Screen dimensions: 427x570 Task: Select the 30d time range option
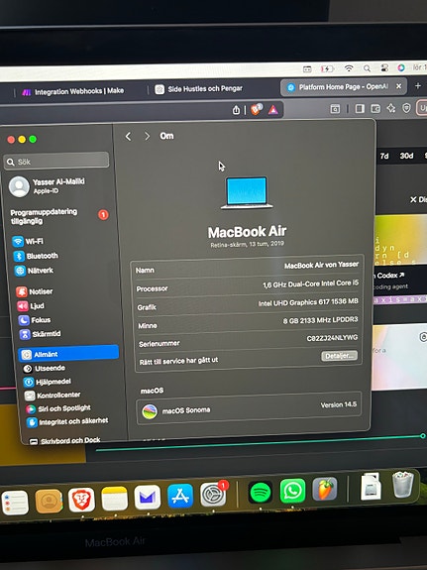406,156
